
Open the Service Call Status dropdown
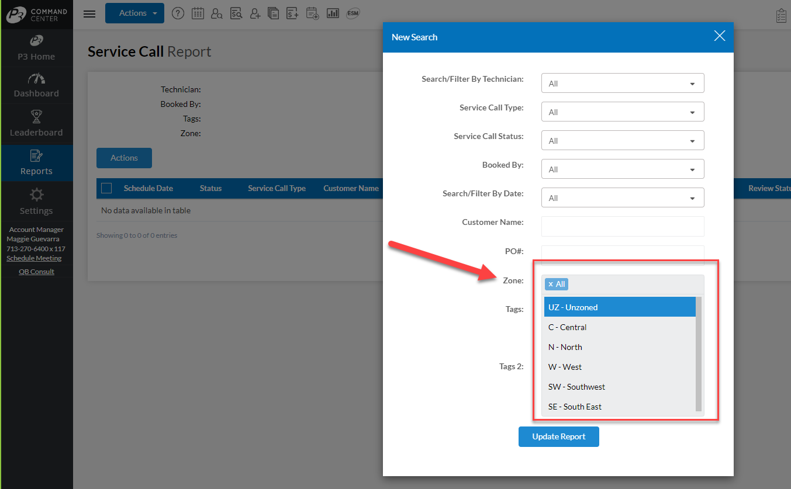[x=623, y=141]
